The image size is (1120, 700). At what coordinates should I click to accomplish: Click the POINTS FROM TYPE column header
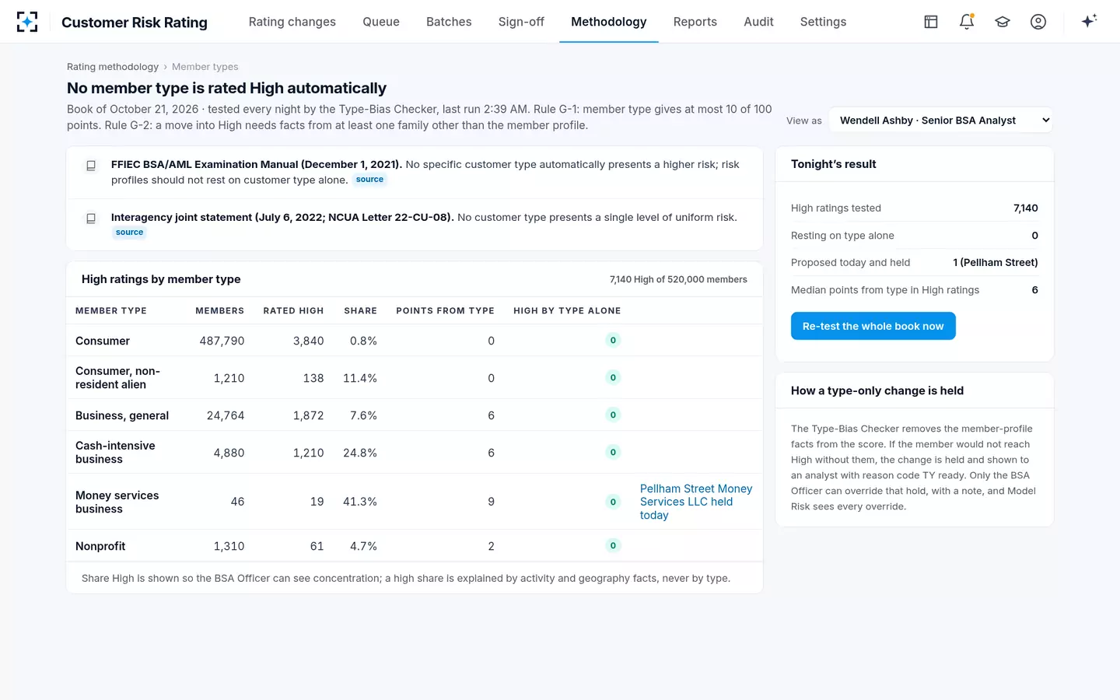(x=445, y=310)
